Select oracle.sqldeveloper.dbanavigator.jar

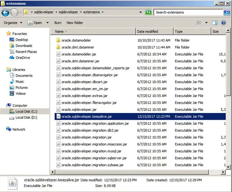click(90, 75)
